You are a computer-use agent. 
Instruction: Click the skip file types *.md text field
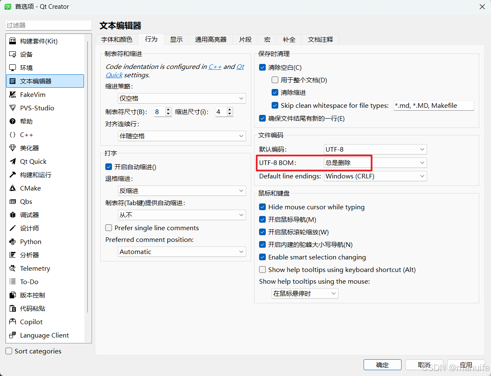pos(434,106)
